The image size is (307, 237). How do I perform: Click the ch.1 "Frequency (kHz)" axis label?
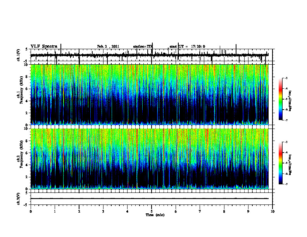(x=21, y=89)
